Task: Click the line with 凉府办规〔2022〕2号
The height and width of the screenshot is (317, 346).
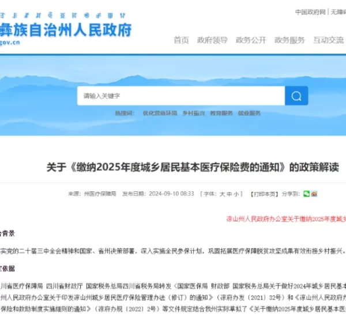Action: pos(173,309)
